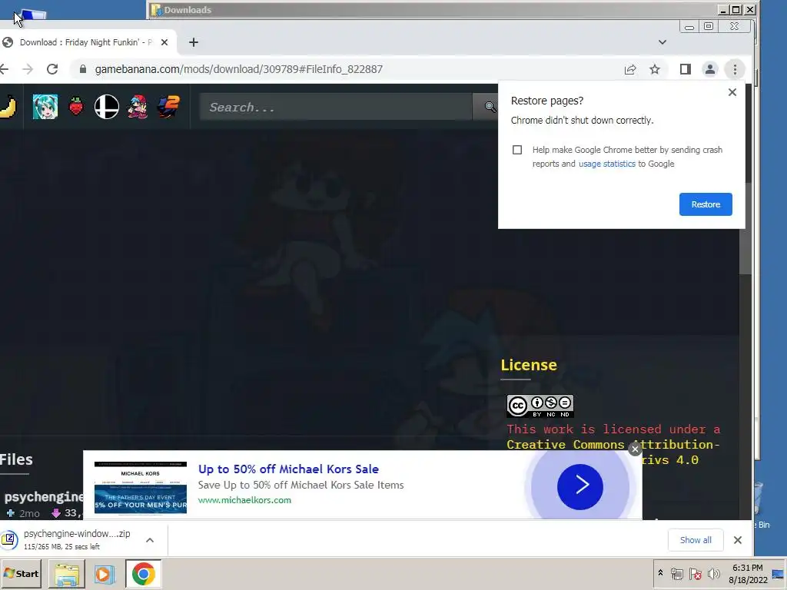Open the tab search dropdown chevron

pyautogui.click(x=662, y=43)
